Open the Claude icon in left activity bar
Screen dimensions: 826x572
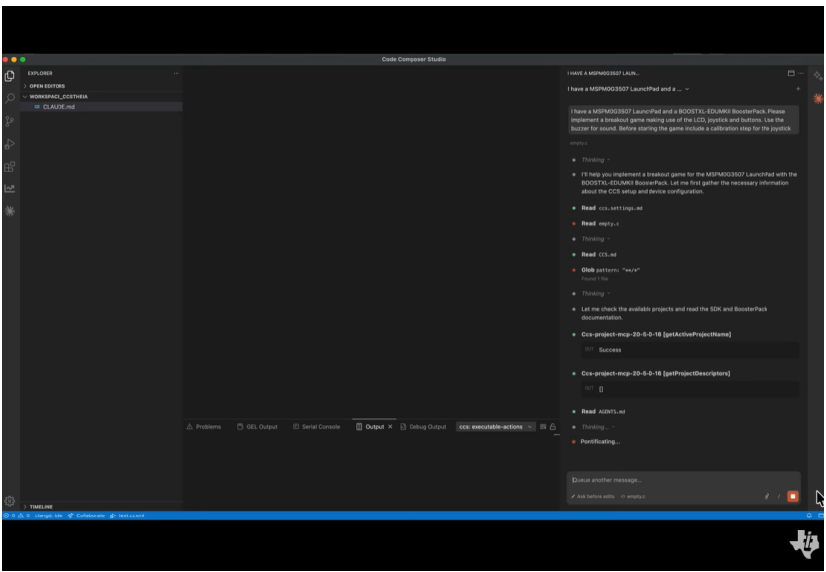(10, 211)
